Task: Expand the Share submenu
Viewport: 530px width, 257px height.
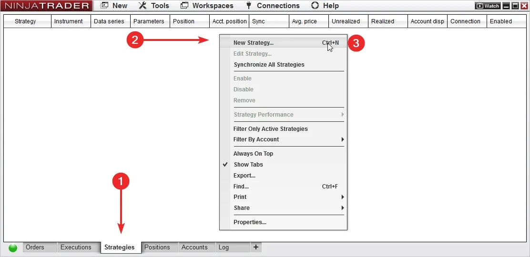Action: (x=242, y=208)
